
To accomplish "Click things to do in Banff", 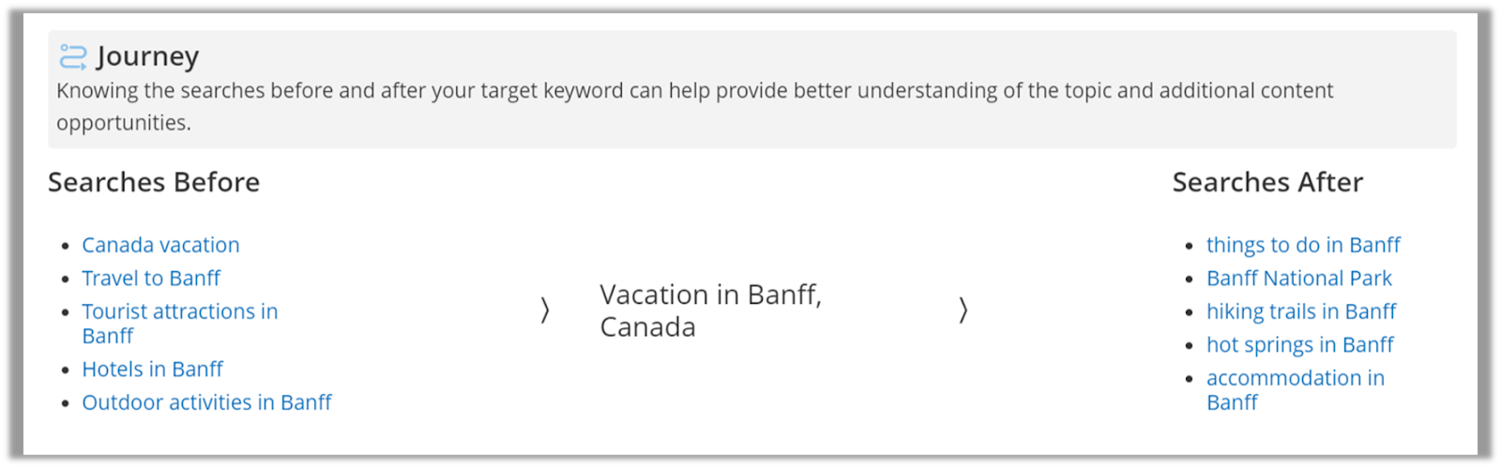I will click(x=1302, y=246).
